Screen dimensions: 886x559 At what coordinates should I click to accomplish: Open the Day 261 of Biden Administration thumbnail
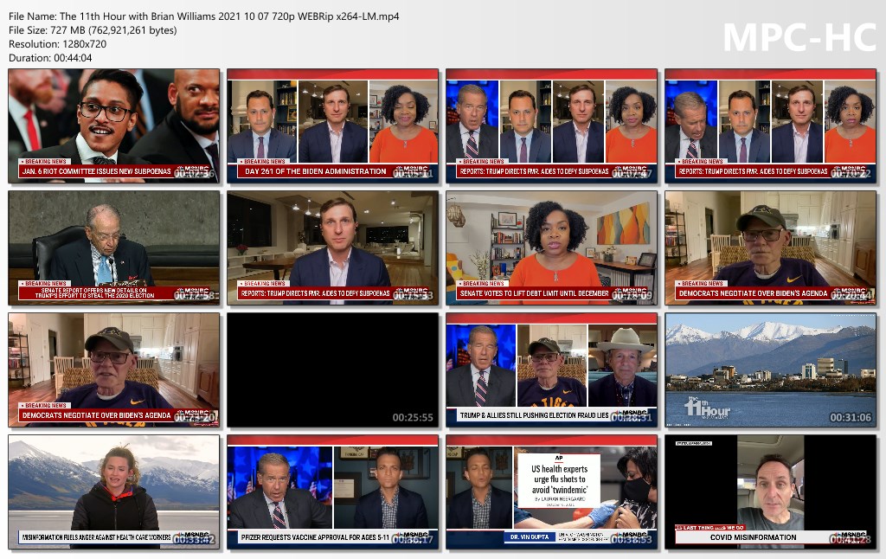(333, 126)
